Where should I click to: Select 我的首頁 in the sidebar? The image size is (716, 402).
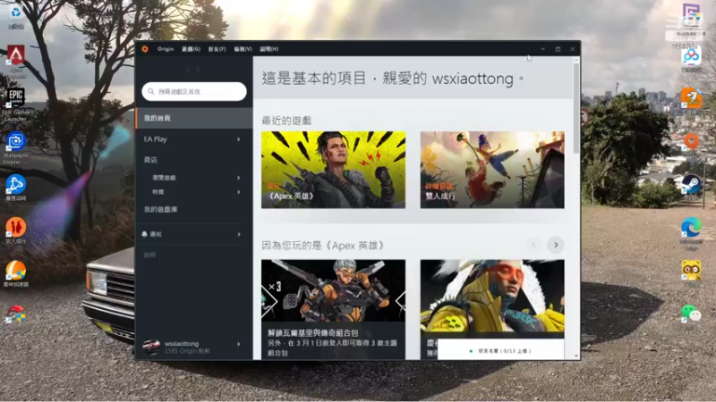(194, 118)
